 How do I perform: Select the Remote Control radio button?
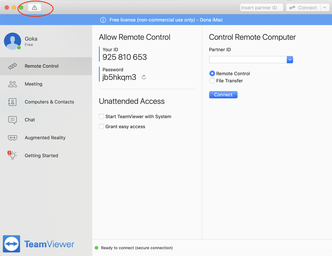[212, 73]
